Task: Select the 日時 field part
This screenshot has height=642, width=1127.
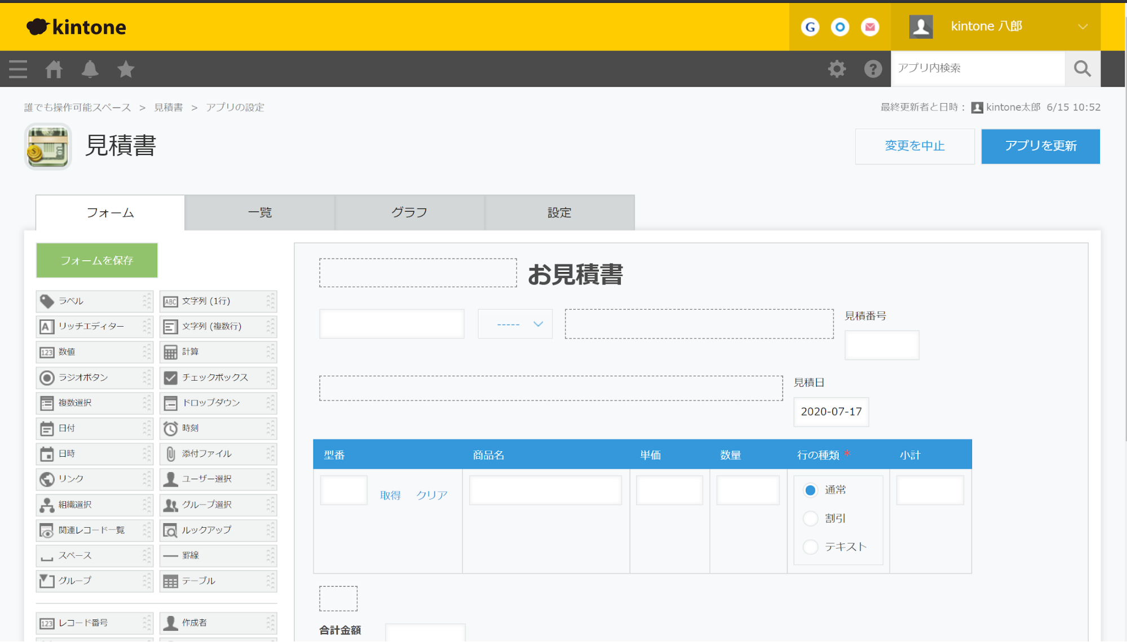Action: click(x=94, y=454)
